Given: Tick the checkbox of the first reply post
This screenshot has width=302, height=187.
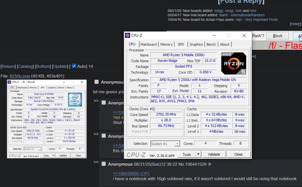Looking at the screenshot, I should click(x=104, y=103).
